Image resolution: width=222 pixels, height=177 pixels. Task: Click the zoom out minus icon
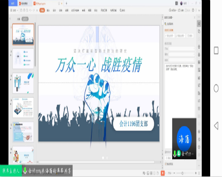pyautogui.click(x=174, y=173)
